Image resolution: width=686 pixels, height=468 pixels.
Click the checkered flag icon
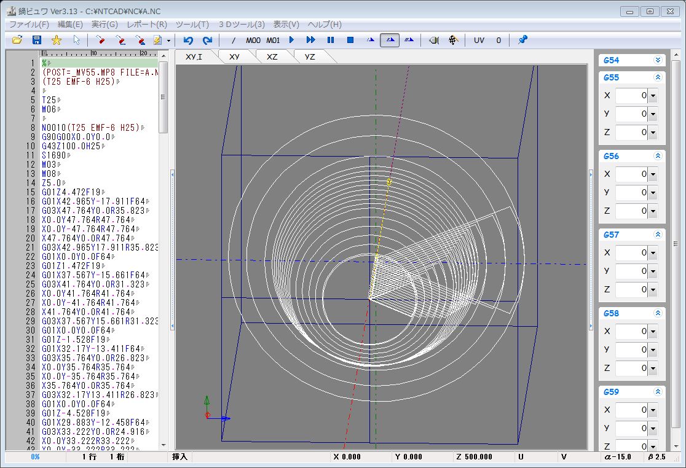[x=453, y=40]
